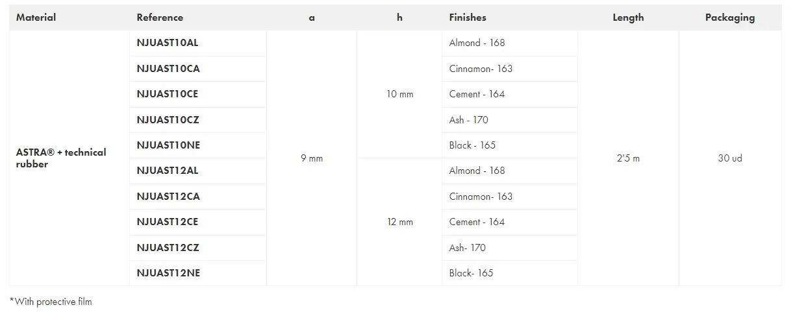Select the NJUAST12NE reference
Screen dimensions: 793x314
(168, 273)
